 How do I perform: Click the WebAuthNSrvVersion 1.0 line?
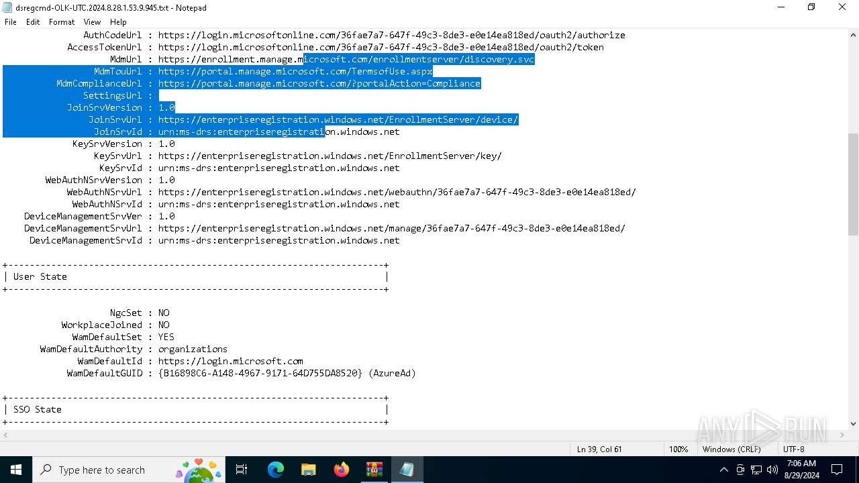coord(110,180)
